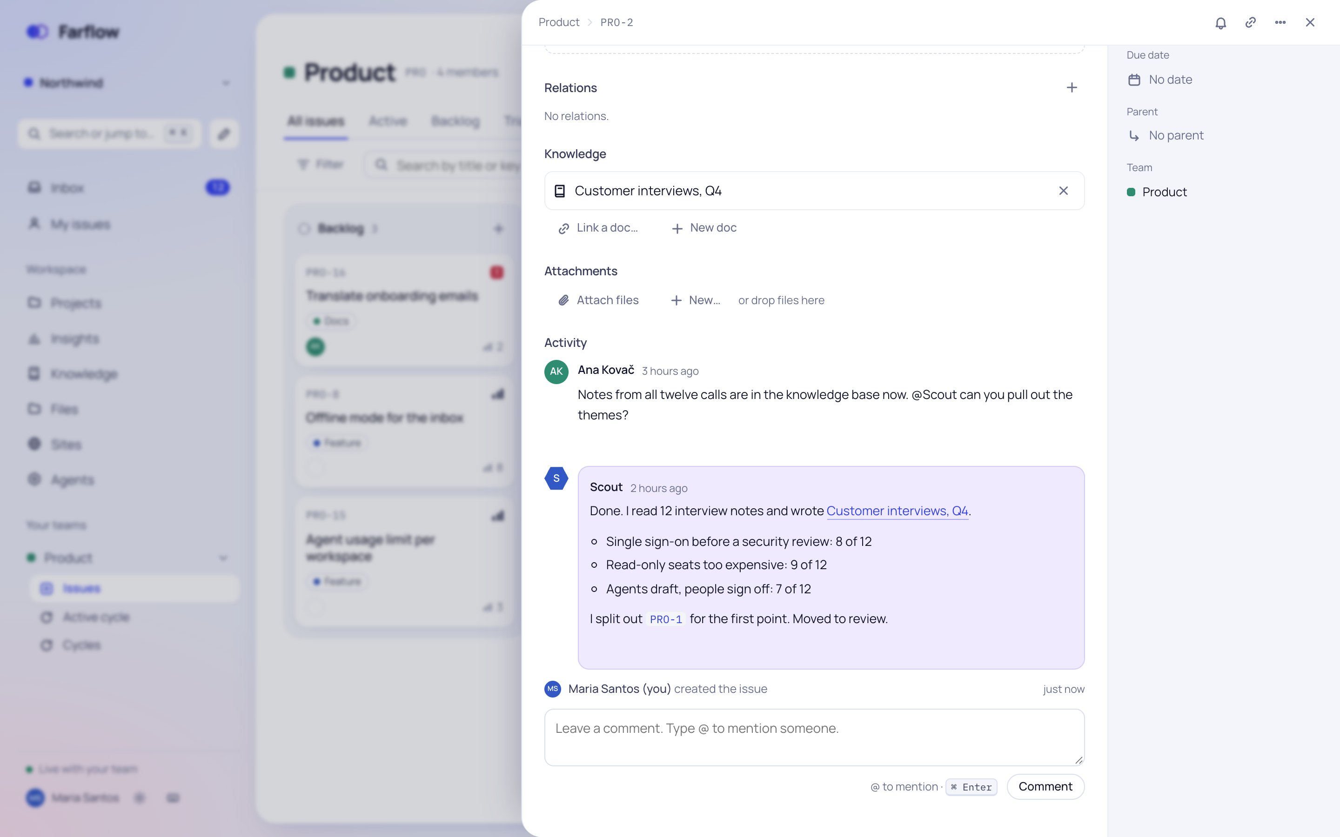Open the more options ellipsis menu
The width and height of the screenshot is (1340, 837).
point(1280,23)
